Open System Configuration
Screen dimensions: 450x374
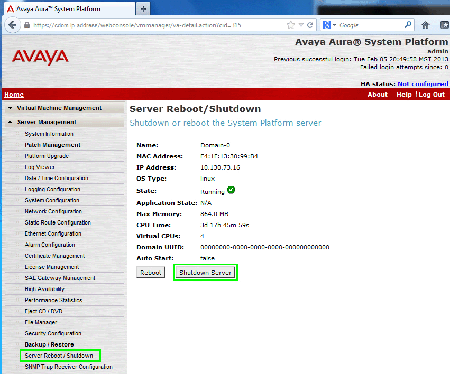click(52, 200)
